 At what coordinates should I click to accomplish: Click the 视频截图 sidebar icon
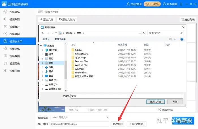click(5, 56)
